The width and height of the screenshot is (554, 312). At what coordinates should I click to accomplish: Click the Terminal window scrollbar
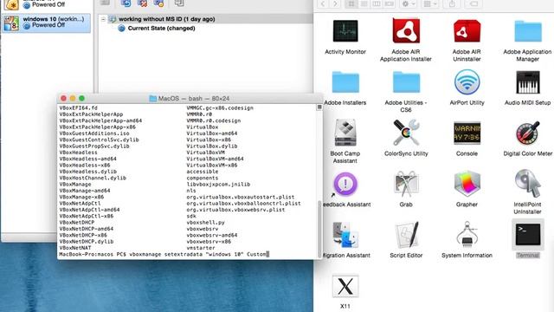tap(319, 228)
